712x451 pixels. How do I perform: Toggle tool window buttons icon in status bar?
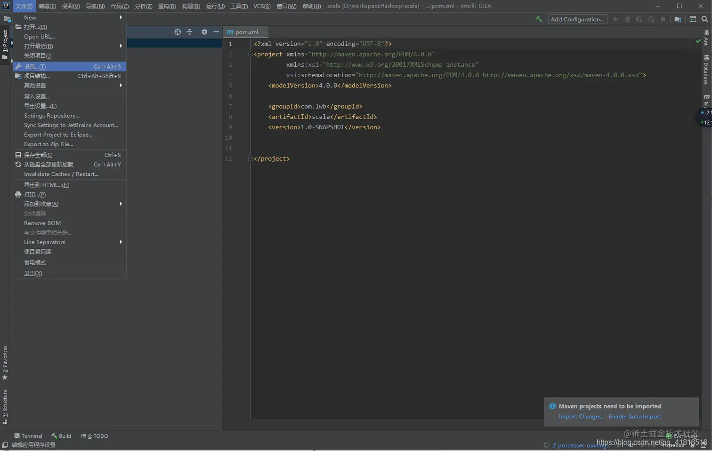[5, 445]
